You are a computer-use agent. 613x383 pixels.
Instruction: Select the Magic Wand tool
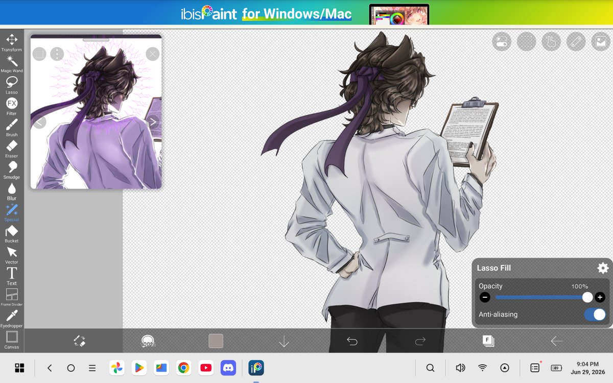(12, 64)
